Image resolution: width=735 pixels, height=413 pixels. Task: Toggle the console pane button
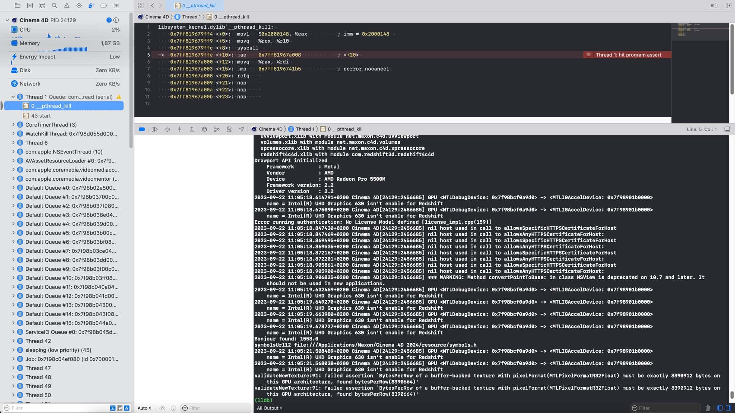pyautogui.click(x=728, y=408)
